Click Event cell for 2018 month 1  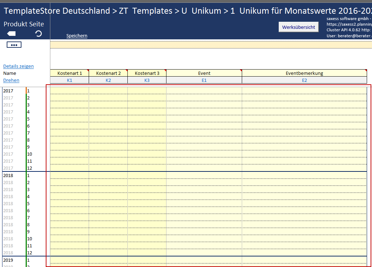[204, 175]
